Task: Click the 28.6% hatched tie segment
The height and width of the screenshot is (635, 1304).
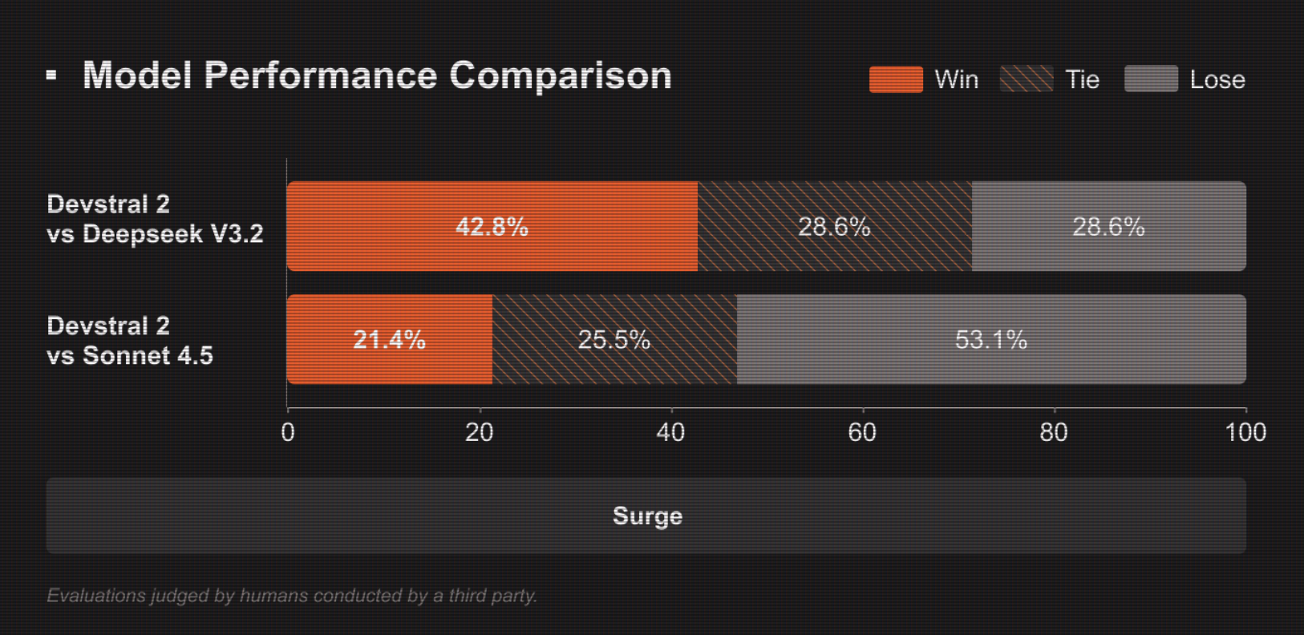Action: click(x=834, y=227)
